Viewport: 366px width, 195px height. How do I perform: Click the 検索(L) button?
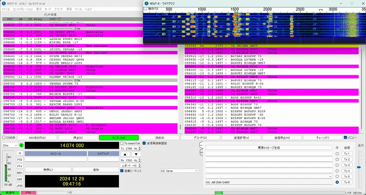tap(48, 170)
